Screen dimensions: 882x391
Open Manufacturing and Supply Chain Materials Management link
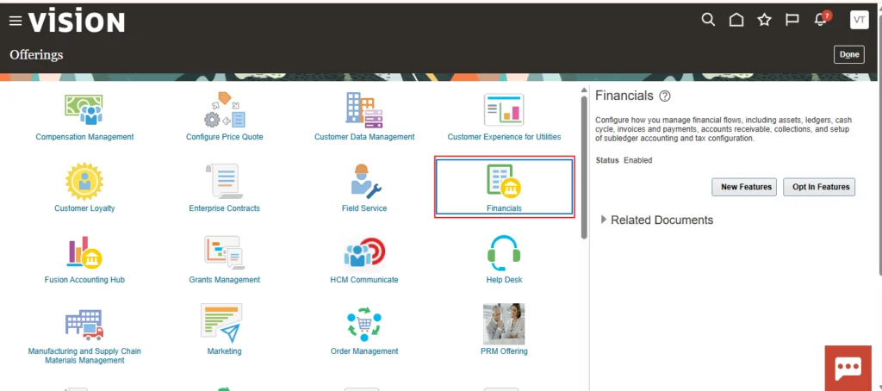click(84, 356)
